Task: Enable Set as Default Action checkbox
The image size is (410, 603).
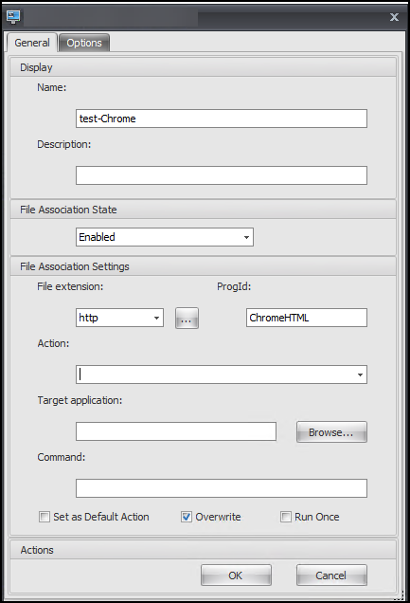Action: click(45, 517)
